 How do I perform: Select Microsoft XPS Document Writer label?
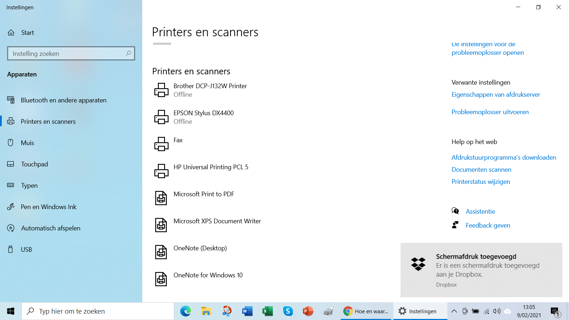217,221
